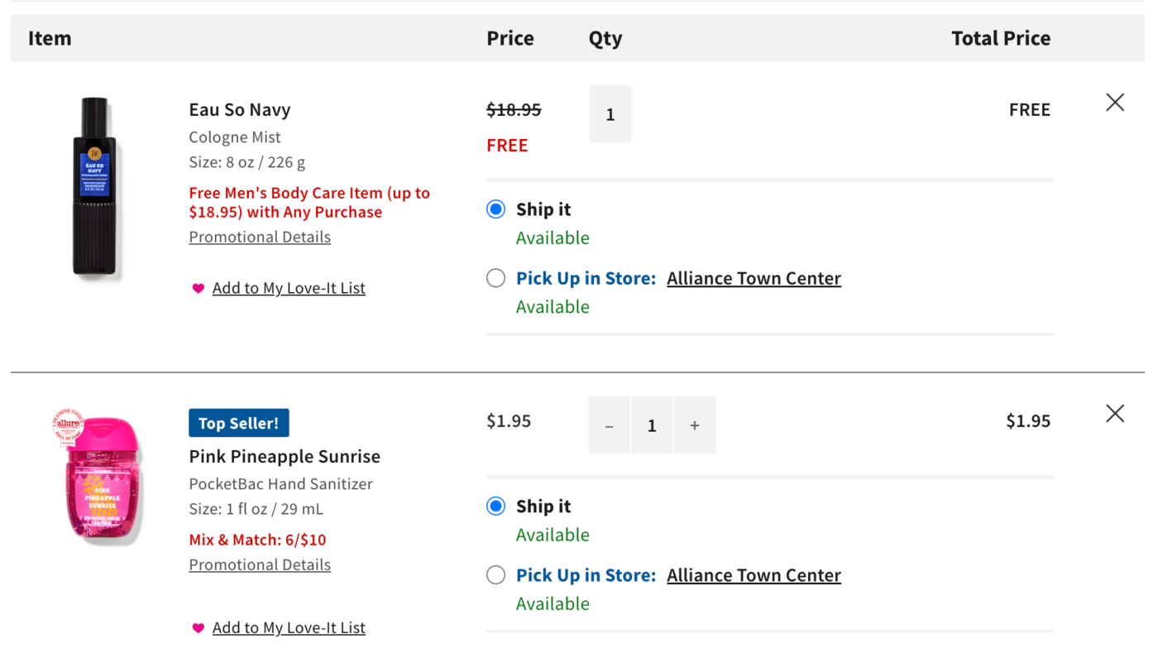Click the heart icon beside Pink Pineapple Sunrise's Love-It List

coord(197,627)
